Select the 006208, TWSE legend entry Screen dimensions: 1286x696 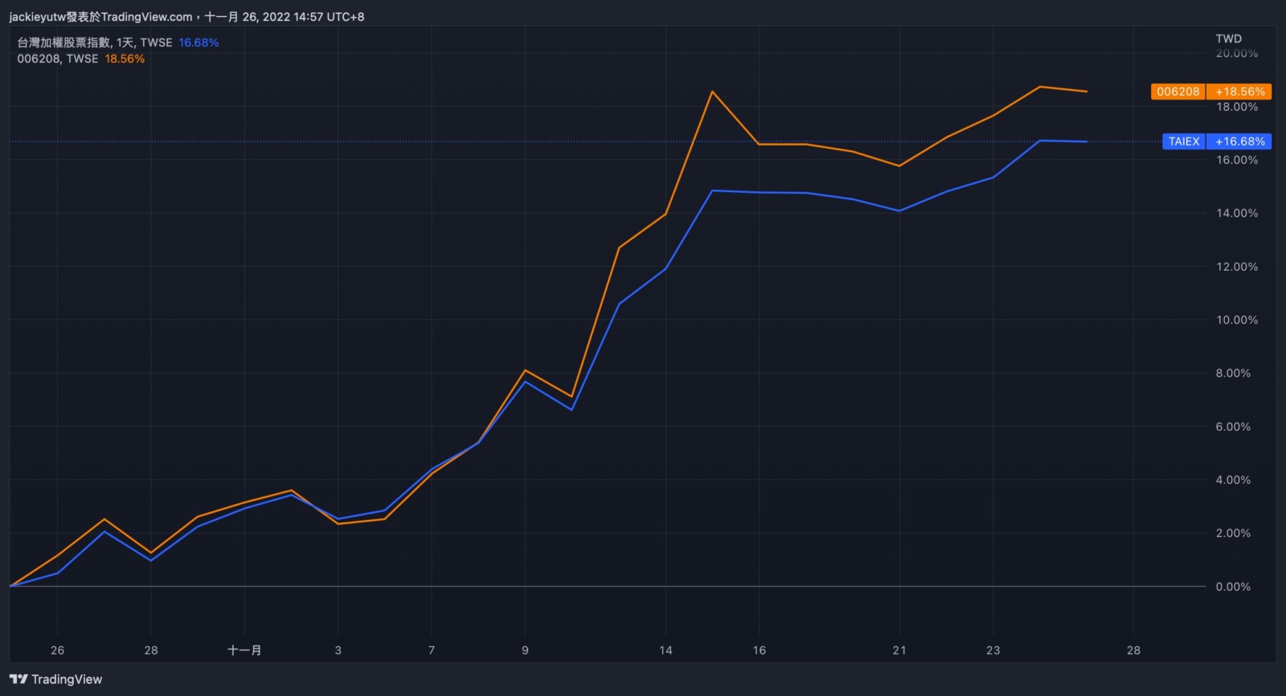click(57, 59)
